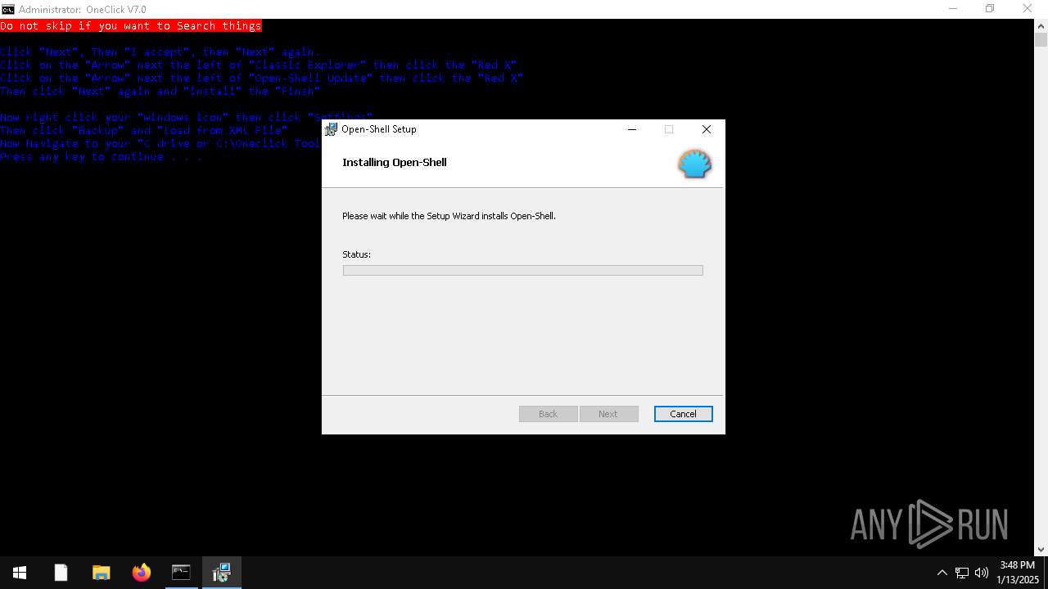
Task: Open the network status tray icon
Action: [x=962, y=573]
